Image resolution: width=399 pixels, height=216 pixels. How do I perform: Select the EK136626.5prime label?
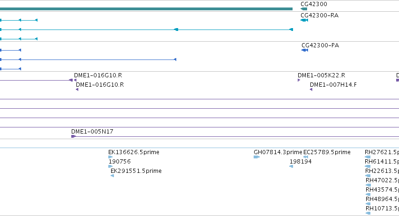click(x=134, y=152)
